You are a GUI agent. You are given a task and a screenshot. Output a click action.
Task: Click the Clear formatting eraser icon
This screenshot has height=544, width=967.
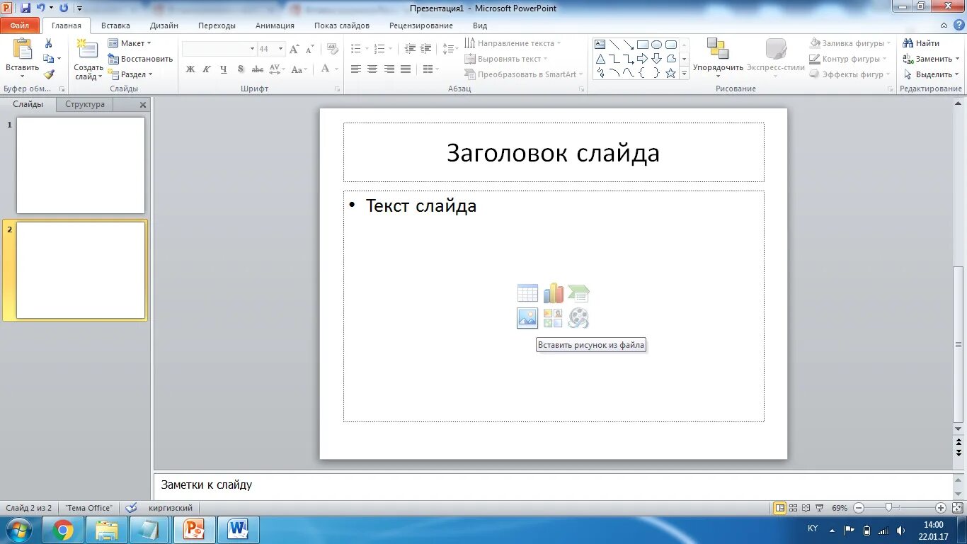[x=333, y=49]
